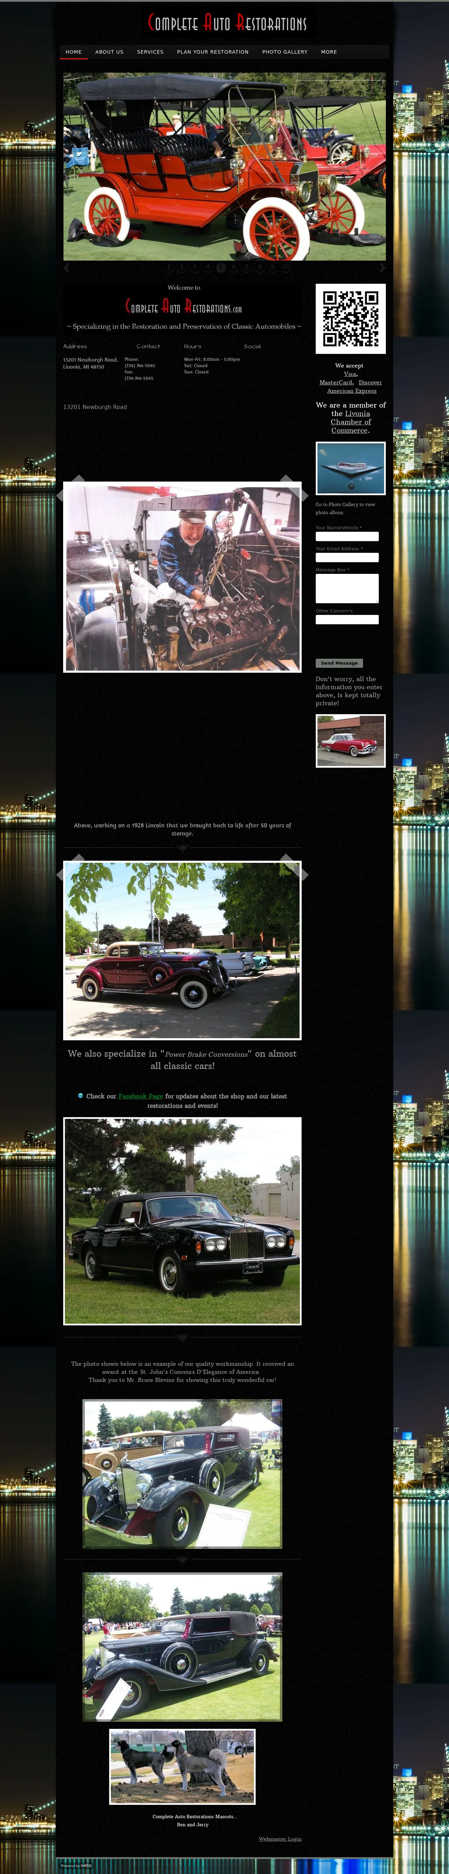The image size is (449, 1874).
Task: Jump to slide 1 in slideshow pager
Action: (169, 267)
